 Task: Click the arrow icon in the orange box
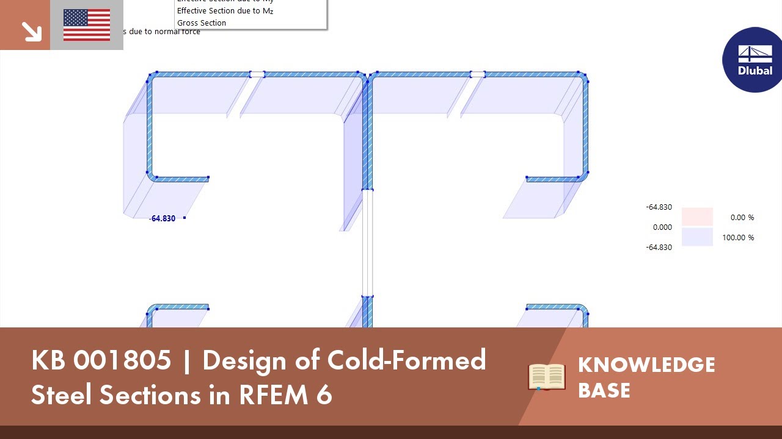click(x=31, y=32)
